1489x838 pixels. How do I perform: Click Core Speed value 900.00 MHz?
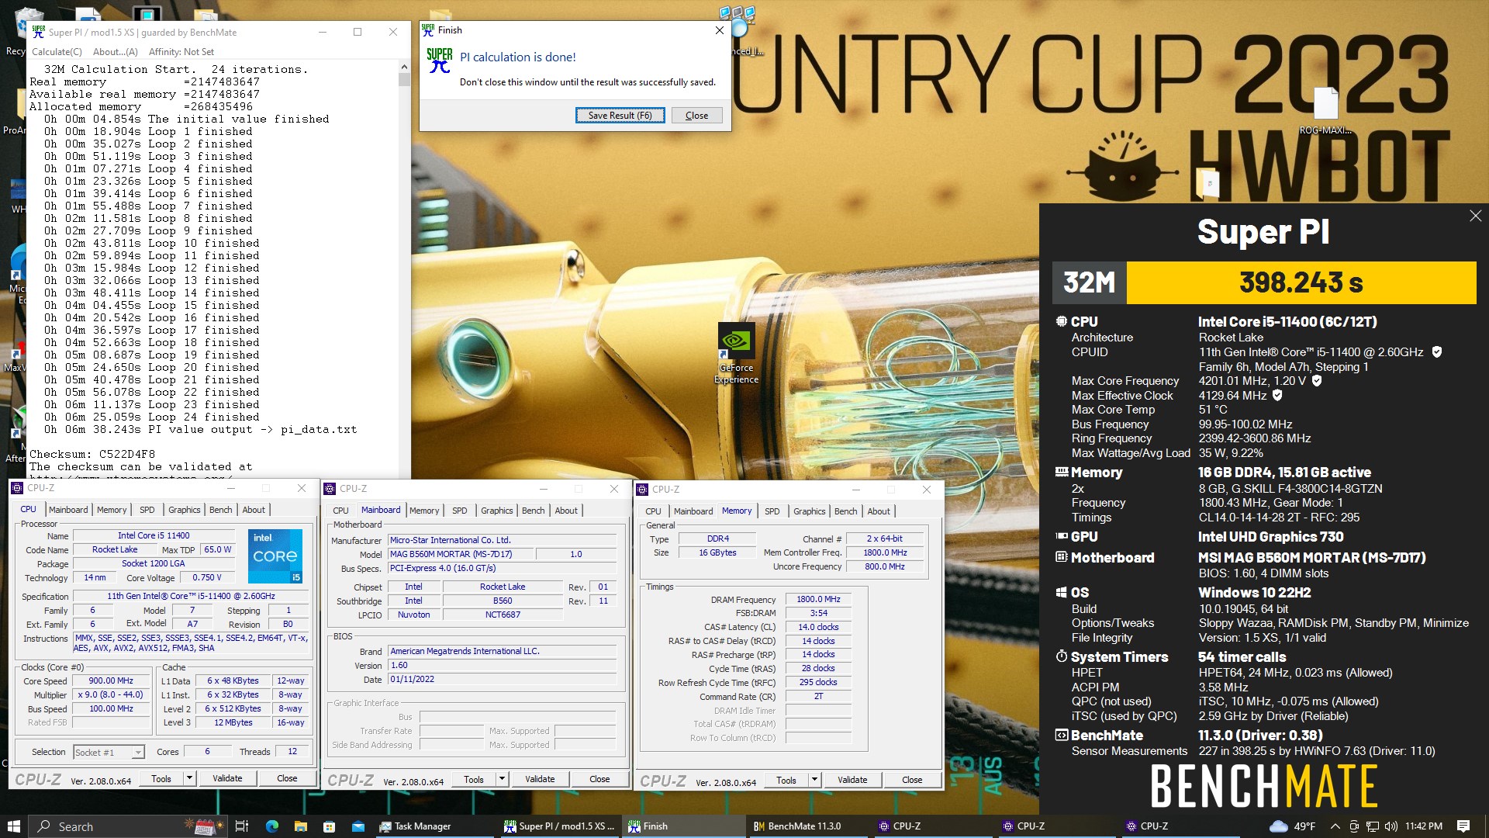(111, 680)
